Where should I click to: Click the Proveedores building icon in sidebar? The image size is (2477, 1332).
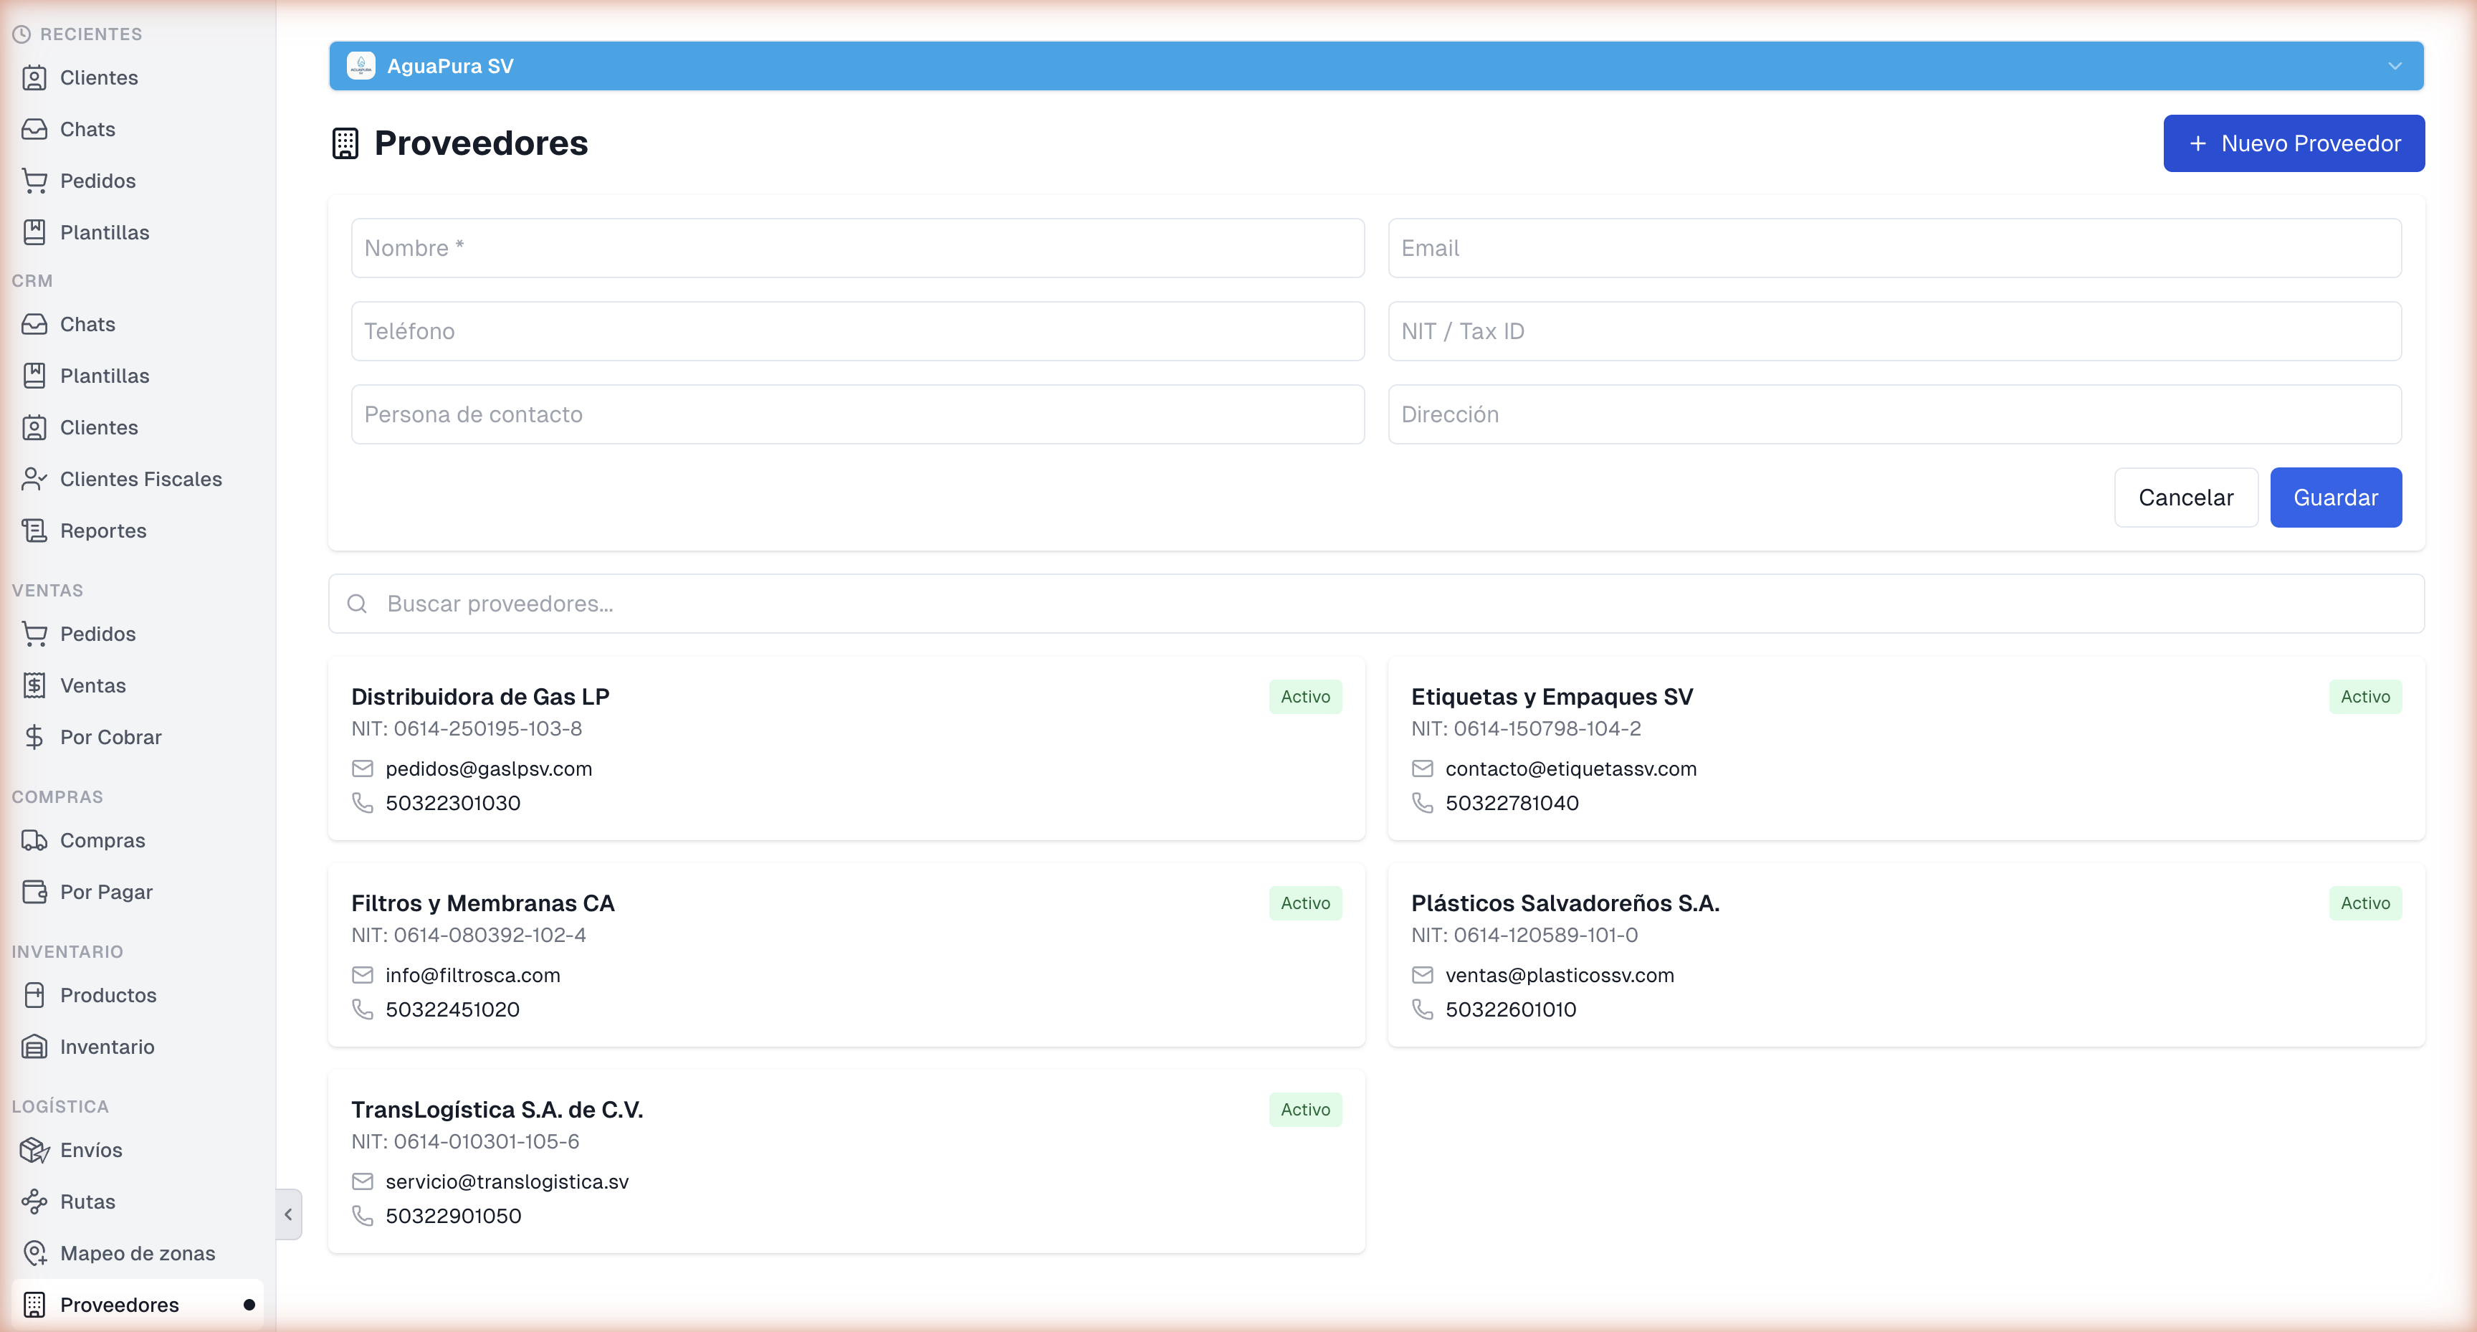[x=34, y=1304]
